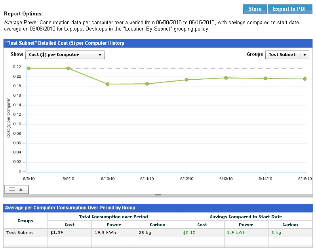This screenshot has width=316, height=251.
Task: Select the chart data point for 6/10/10
Action: point(108,84)
